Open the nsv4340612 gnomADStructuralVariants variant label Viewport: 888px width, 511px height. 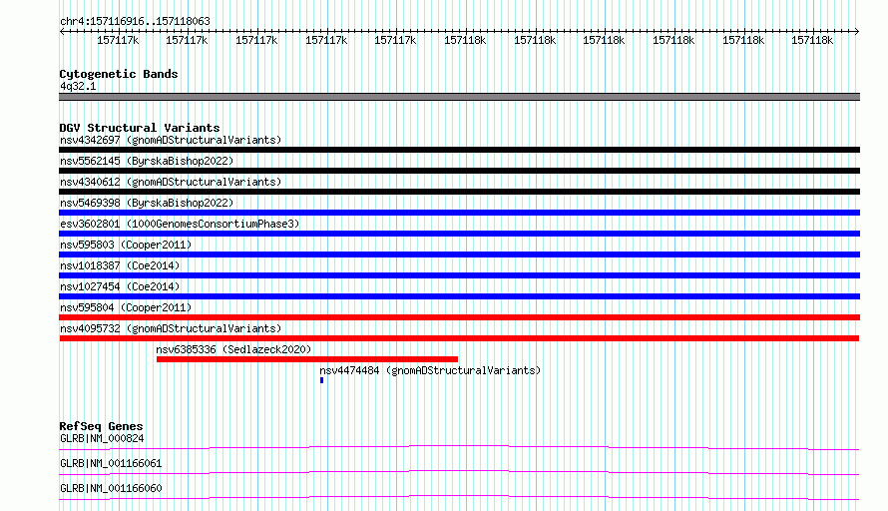(x=171, y=182)
